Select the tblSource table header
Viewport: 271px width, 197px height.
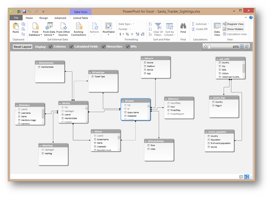156,58
